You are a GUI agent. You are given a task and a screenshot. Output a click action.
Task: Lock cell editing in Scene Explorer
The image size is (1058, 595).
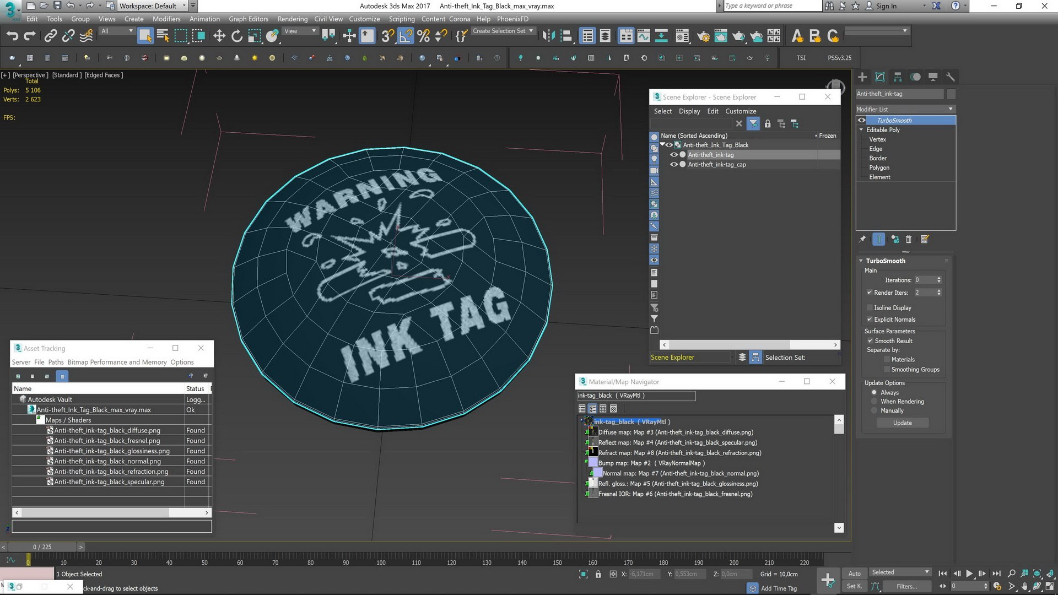click(768, 124)
